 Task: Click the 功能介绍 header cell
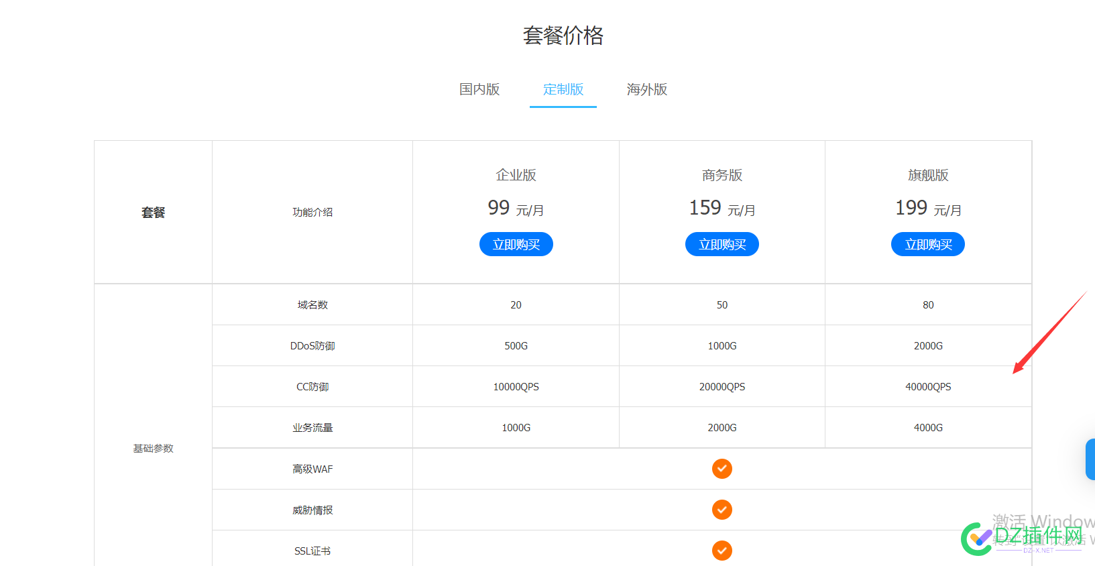[x=312, y=212]
